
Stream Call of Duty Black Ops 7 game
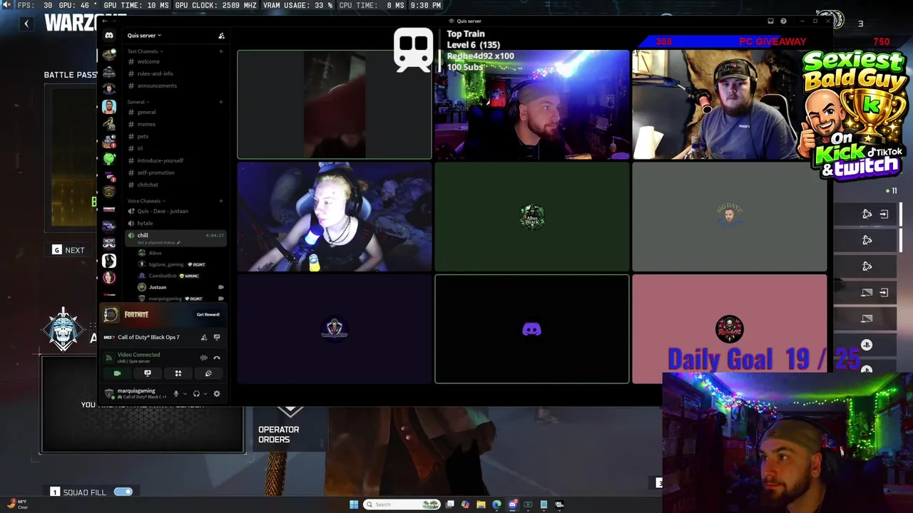(217, 337)
